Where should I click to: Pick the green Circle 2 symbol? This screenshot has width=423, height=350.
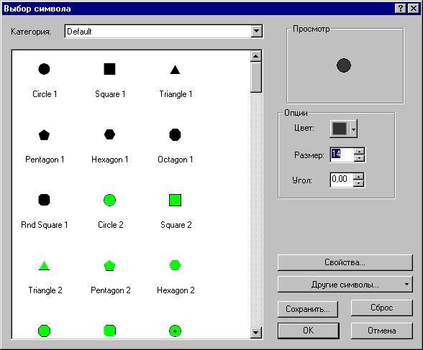109,201
